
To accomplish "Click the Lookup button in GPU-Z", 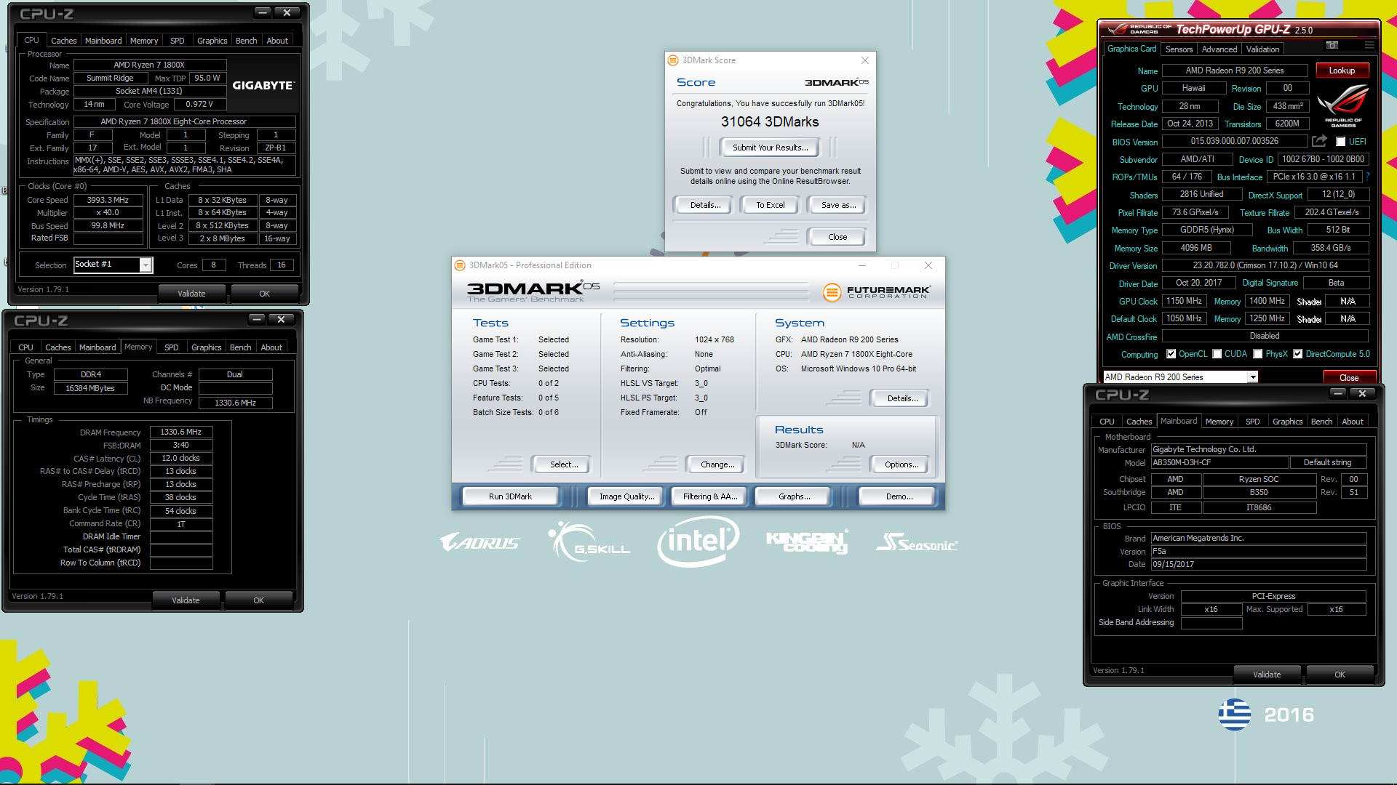I will [x=1342, y=71].
